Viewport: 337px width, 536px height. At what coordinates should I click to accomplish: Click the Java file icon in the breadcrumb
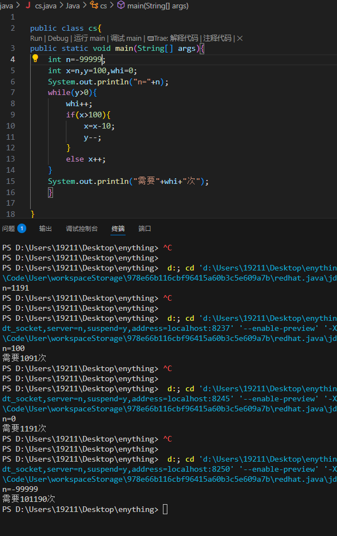tap(28, 5)
